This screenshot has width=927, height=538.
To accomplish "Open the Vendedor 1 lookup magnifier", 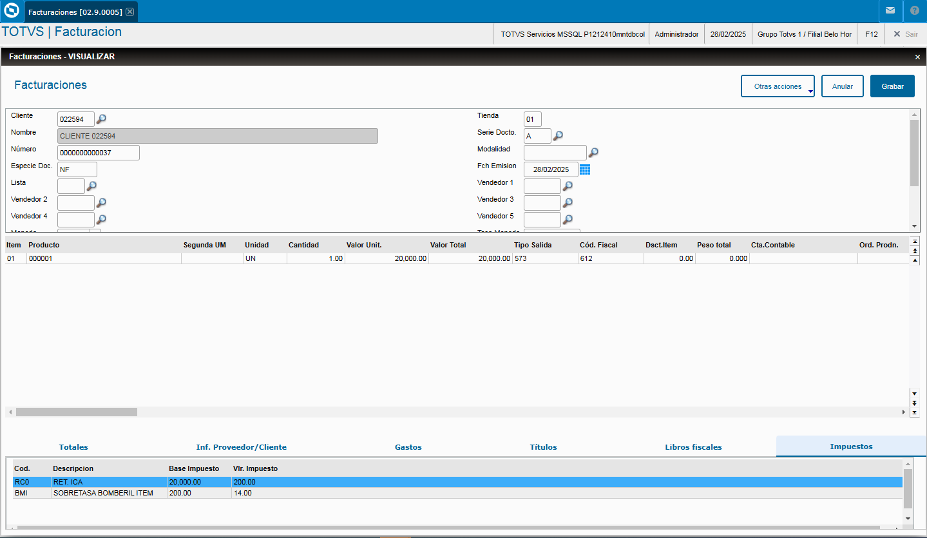I will tap(568, 186).
